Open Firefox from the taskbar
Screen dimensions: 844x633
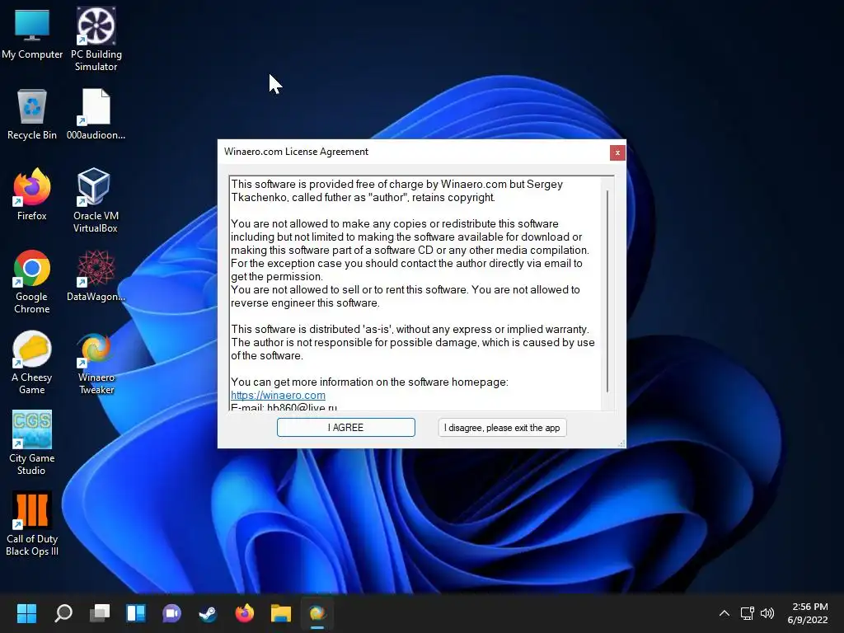pos(244,613)
